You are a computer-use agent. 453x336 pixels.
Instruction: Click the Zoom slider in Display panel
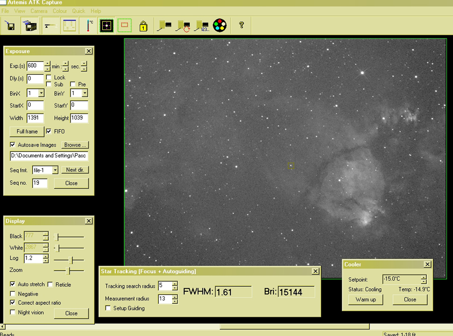pos(68,271)
